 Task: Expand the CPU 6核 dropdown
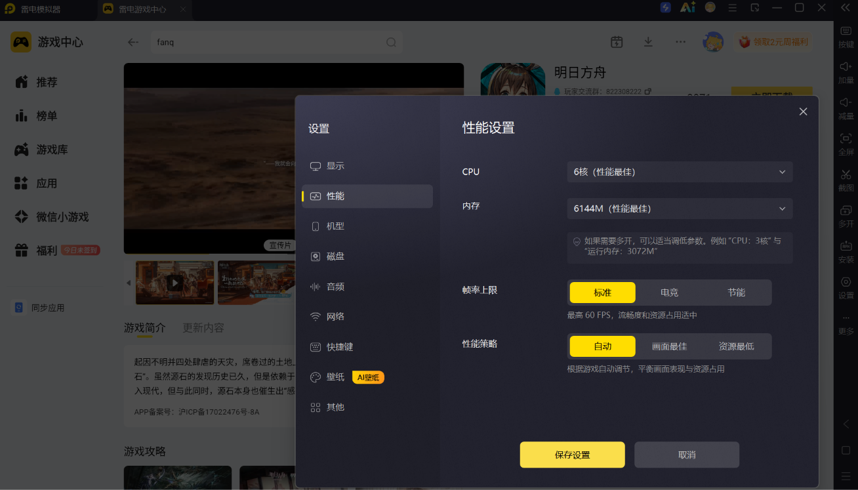pos(680,172)
